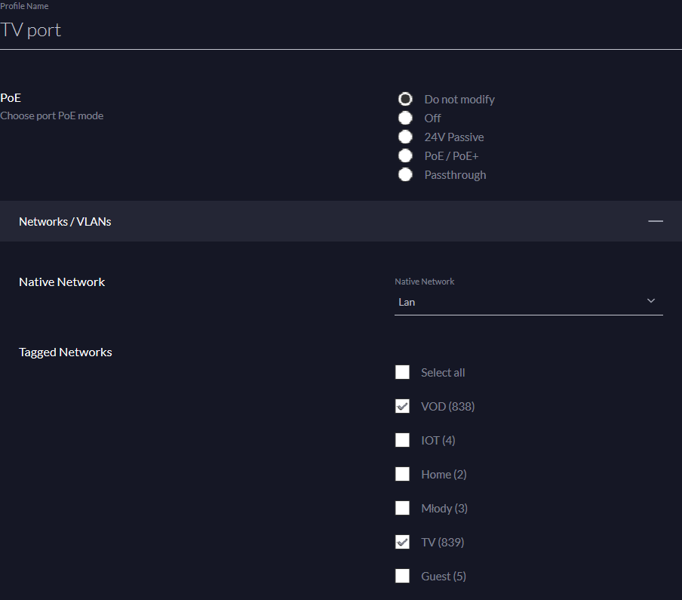Switch PoE mode to Passthrough
Viewport: 682px width, 600px height.
[405, 174]
